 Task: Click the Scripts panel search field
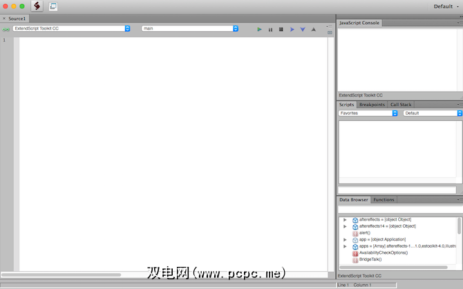coord(397,190)
